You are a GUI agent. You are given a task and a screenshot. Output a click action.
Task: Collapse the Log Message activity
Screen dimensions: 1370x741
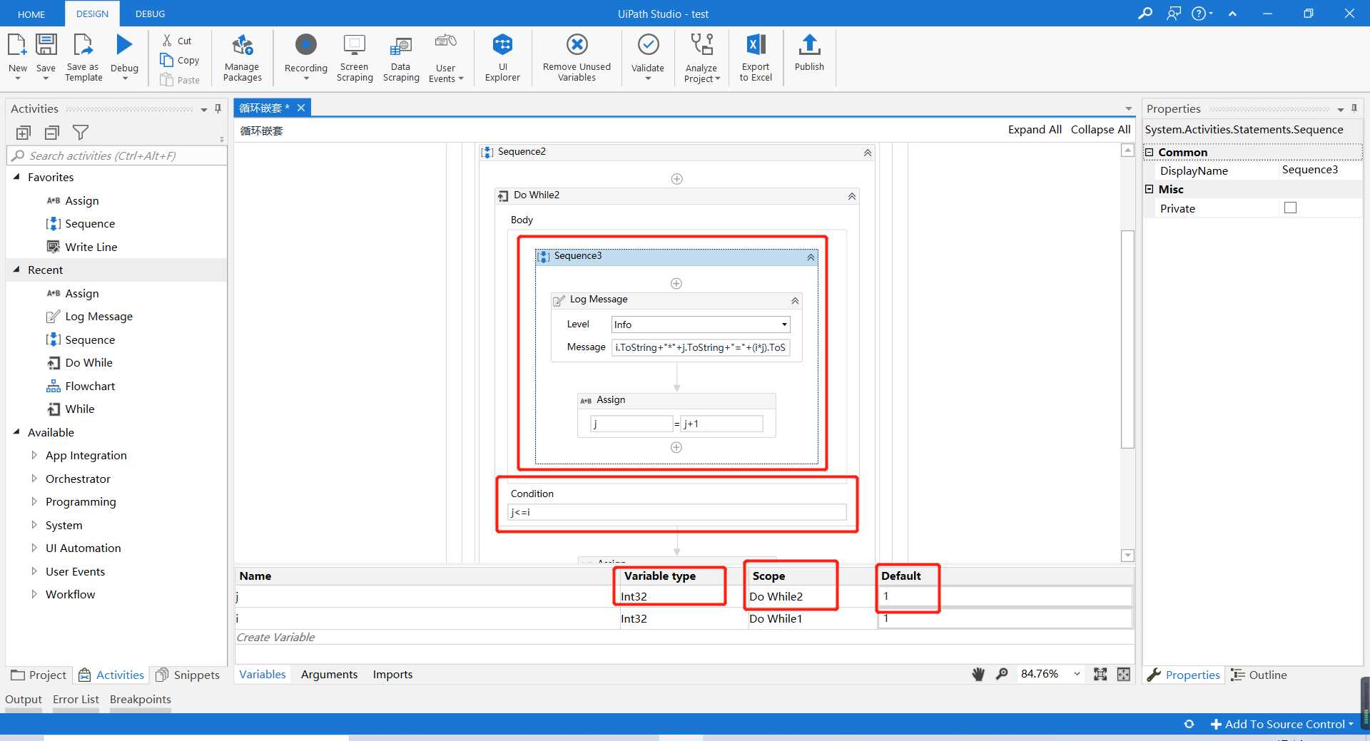click(x=795, y=301)
